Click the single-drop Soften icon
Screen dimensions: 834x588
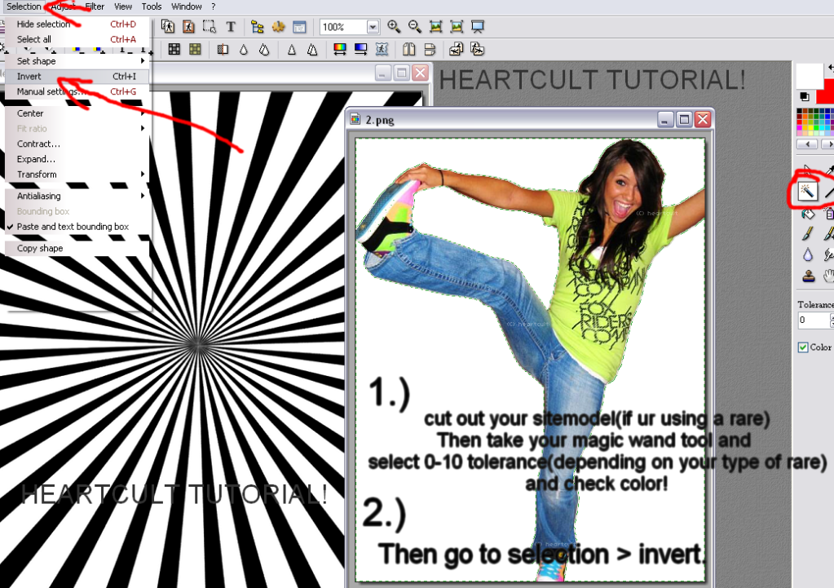[x=244, y=50]
